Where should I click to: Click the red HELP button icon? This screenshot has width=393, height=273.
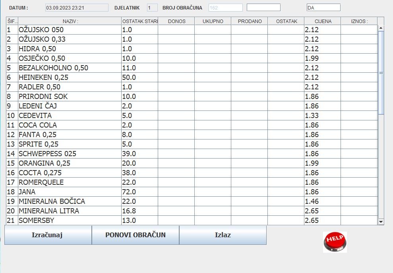(335, 242)
